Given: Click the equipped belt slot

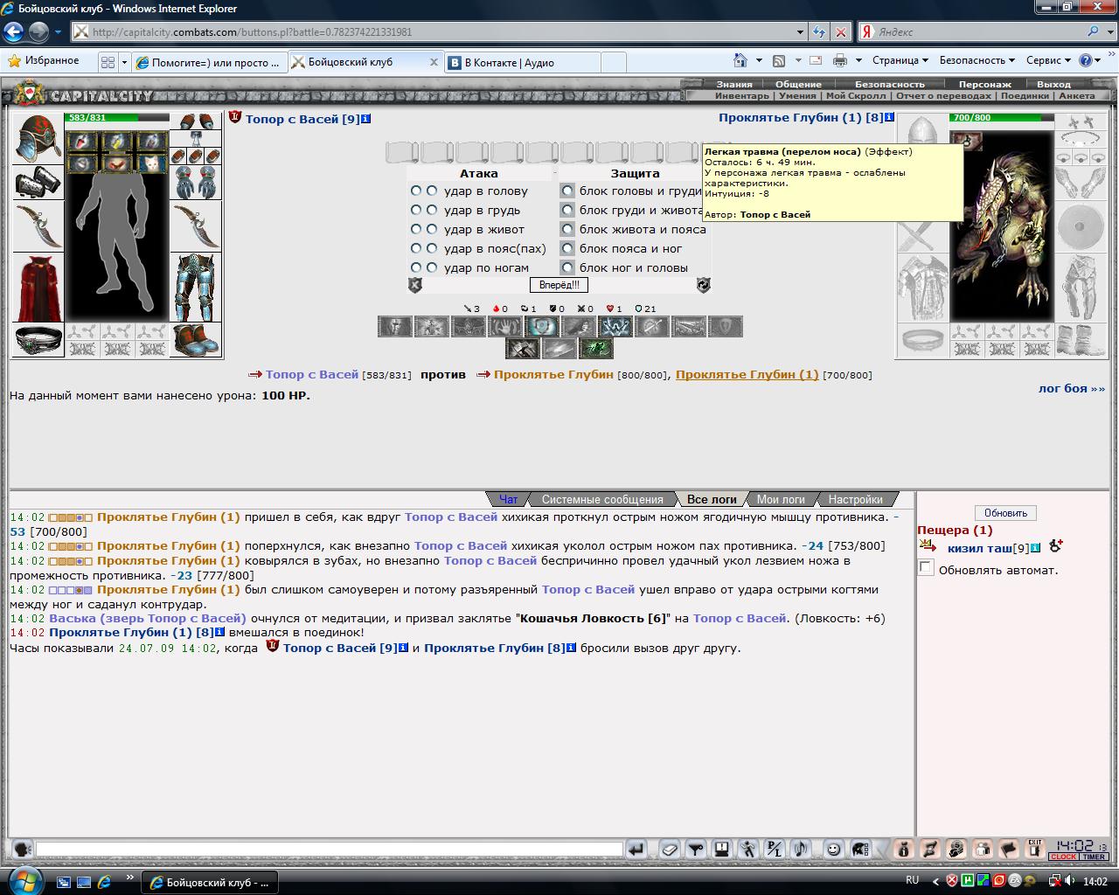Looking at the screenshot, I should 38,340.
